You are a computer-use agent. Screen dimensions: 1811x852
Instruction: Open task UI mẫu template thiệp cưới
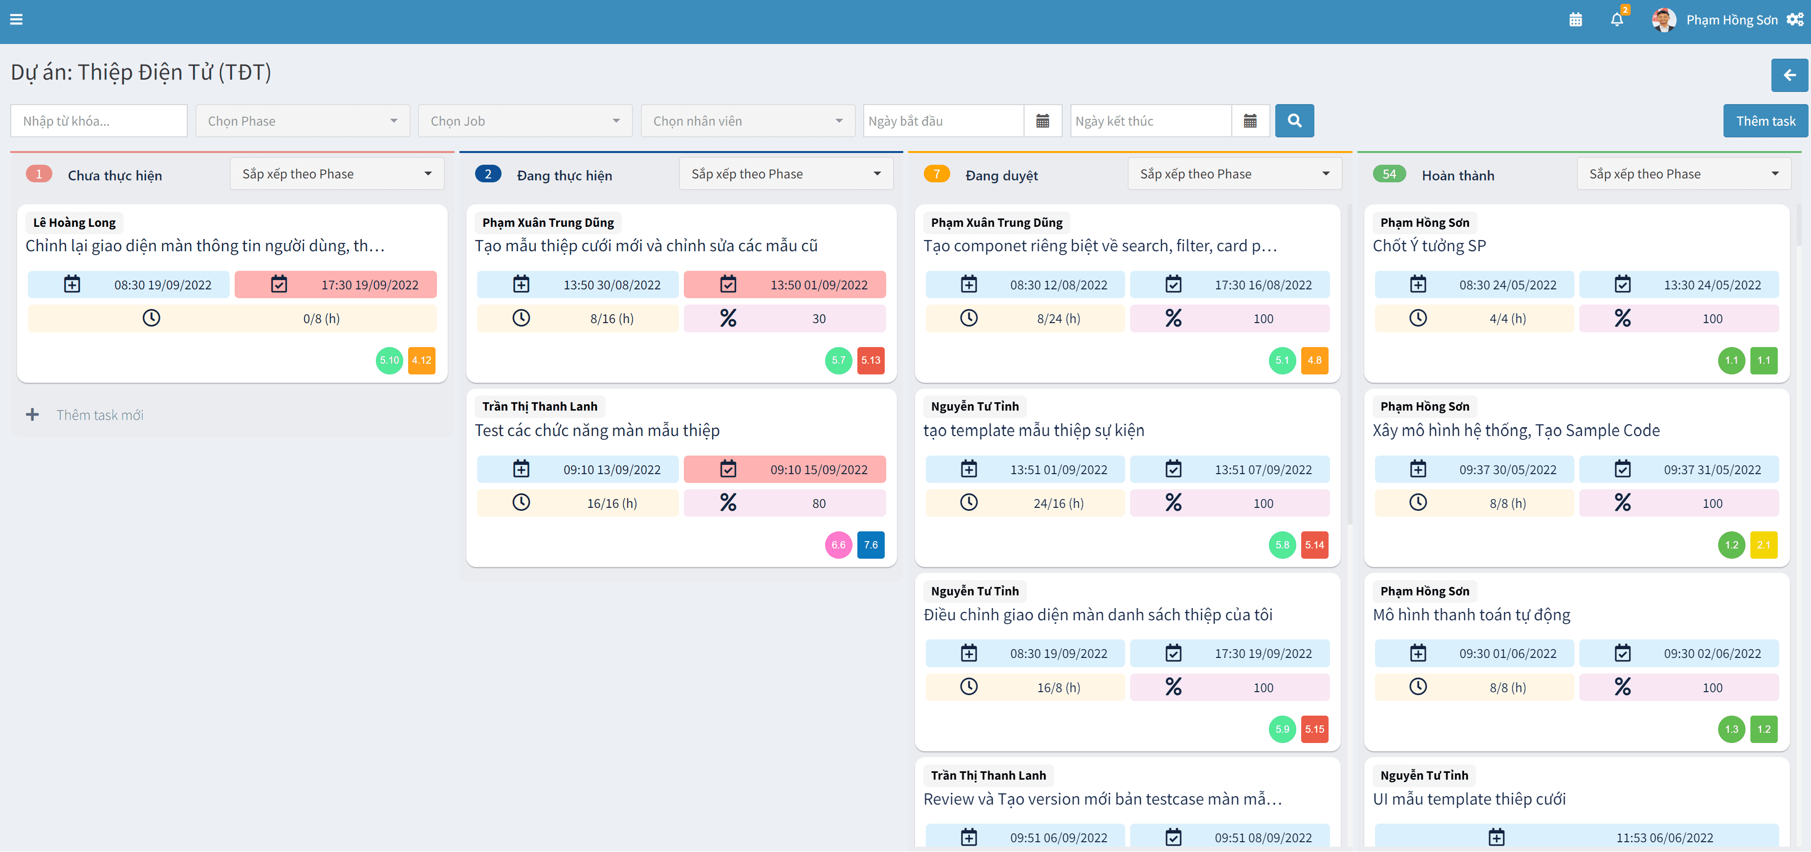[x=1469, y=799]
